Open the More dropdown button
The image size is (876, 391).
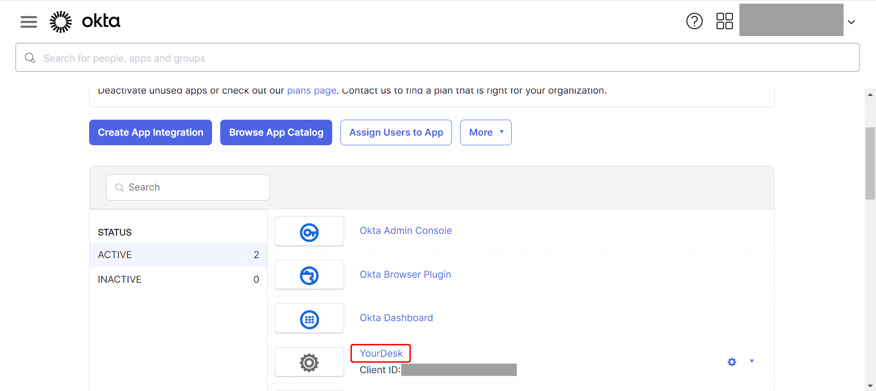click(486, 132)
